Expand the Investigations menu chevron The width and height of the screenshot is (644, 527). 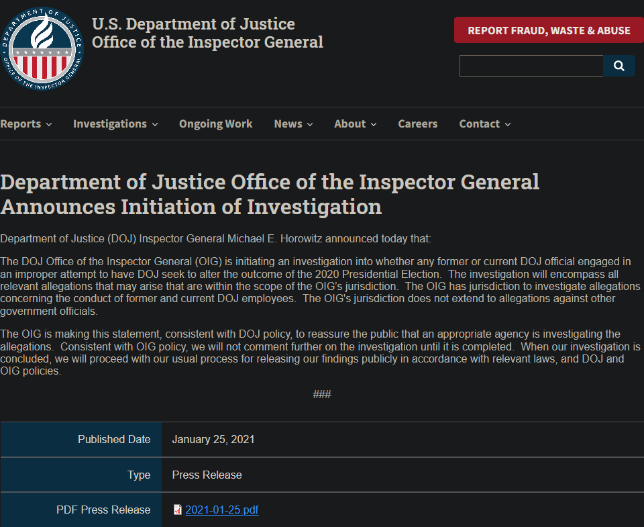[x=155, y=124]
